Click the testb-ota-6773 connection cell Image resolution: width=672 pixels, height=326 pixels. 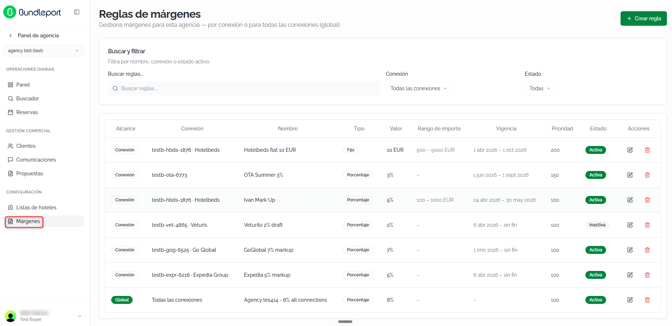(169, 175)
